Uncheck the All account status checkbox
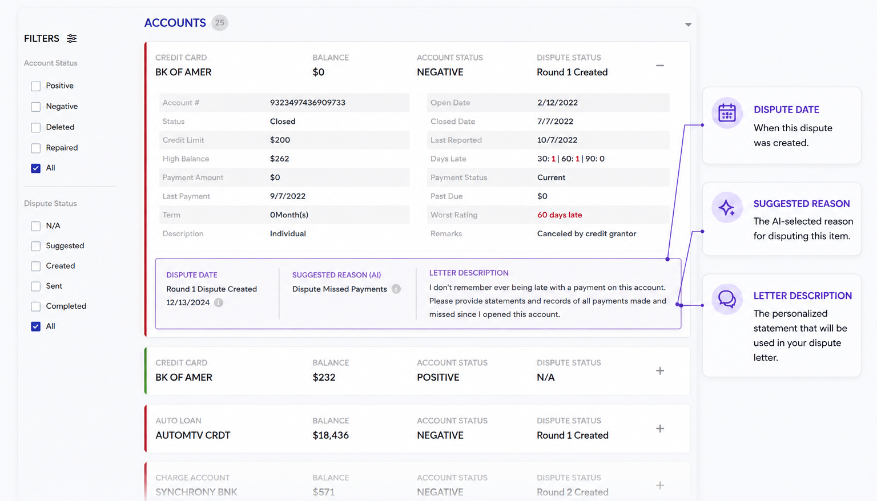The height and width of the screenshot is (501, 877). tap(36, 168)
